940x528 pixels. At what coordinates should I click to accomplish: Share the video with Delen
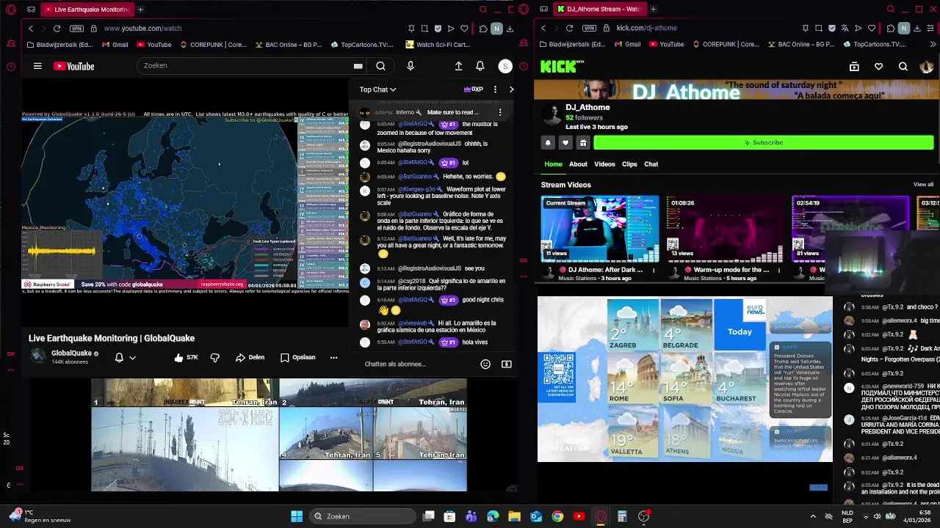(x=250, y=357)
